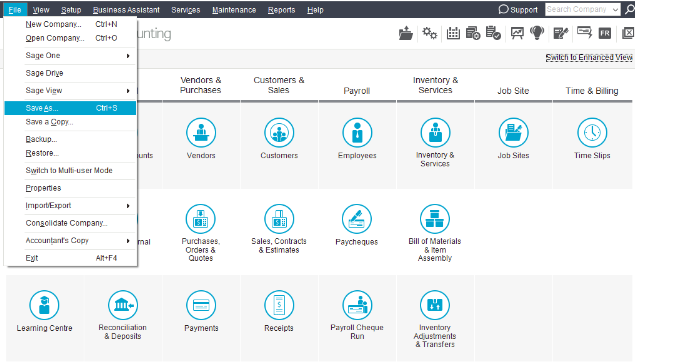The height and width of the screenshot is (362, 697).
Task: Close the File menu via File
Action: 15,10
